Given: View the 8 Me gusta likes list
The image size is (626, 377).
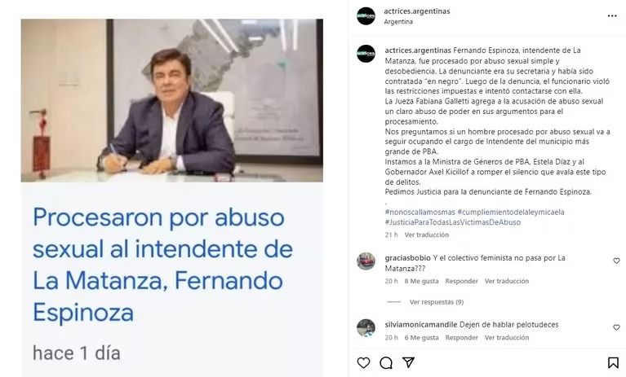Looking at the screenshot, I should 421,281.
